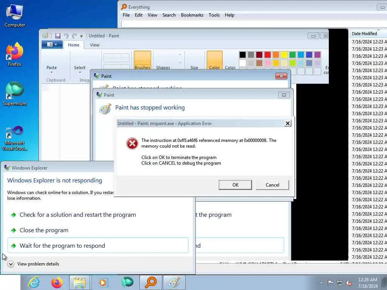Click the red error icon in Application Error dialog
Image resolution: width=387 pixels, height=290 pixels.
tap(132, 143)
